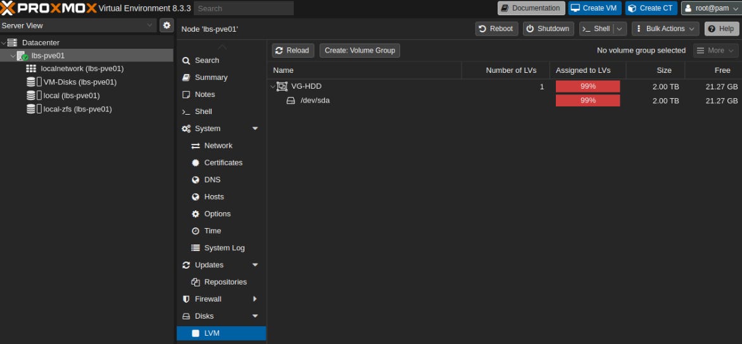This screenshot has width=742, height=344.
Task: Click the Time clock icon
Action: (196, 231)
